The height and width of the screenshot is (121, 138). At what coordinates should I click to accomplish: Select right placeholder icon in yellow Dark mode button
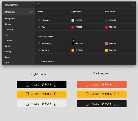(x=116, y=94)
